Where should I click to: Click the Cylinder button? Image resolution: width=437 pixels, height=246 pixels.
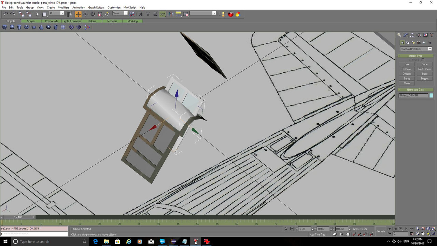407,74
